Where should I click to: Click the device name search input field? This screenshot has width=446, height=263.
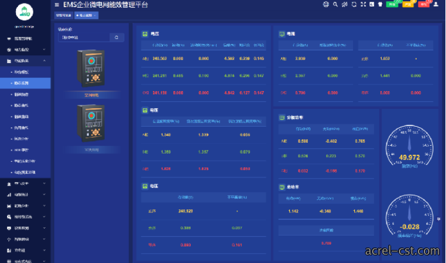pyautogui.click(x=84, y=37)
